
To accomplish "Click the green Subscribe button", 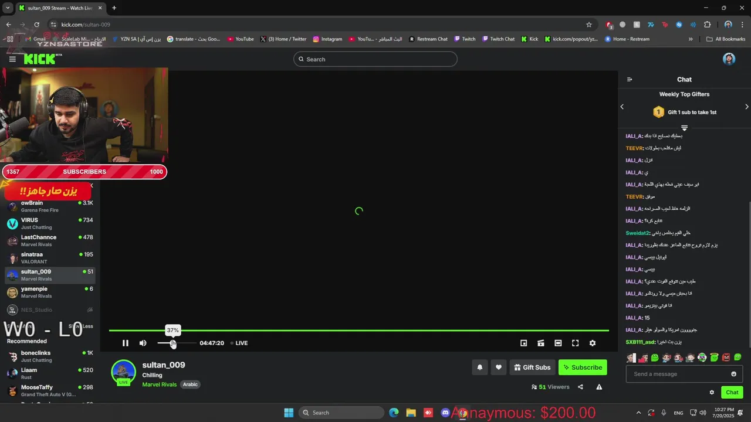I will pyautogui.click(x=583, y=367).
